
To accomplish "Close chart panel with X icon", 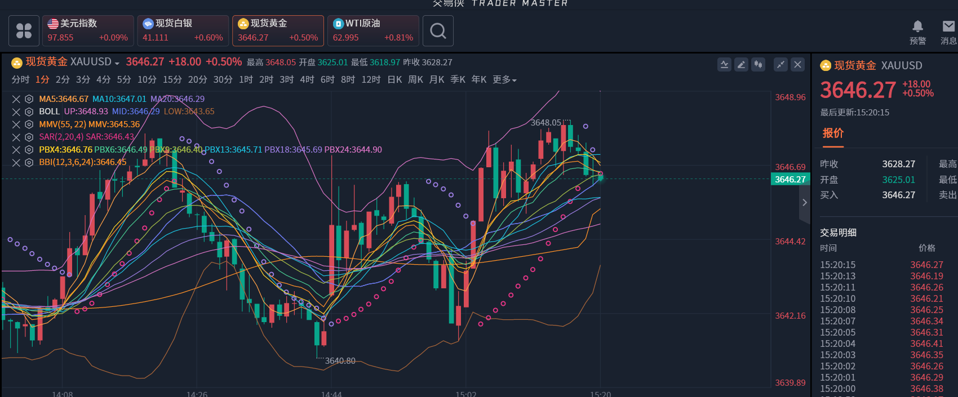I will coord(797,65).
